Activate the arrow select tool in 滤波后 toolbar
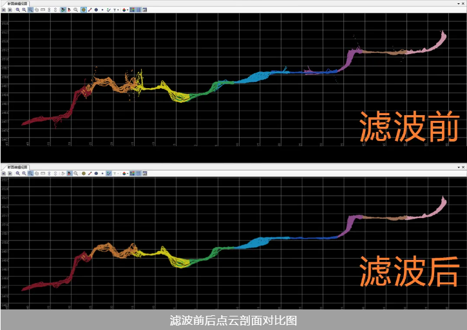Viewport: 467px width, 330px height. pyautogui.click(x=69, y=172)
